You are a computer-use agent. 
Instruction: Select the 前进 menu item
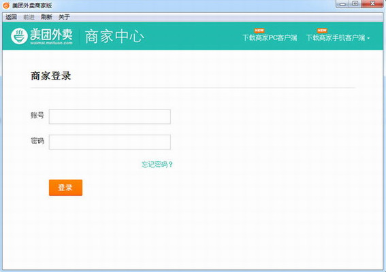[29, 17]
